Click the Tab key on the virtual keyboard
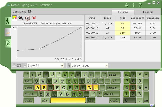 pyautogui.click(x=28, y=81)
